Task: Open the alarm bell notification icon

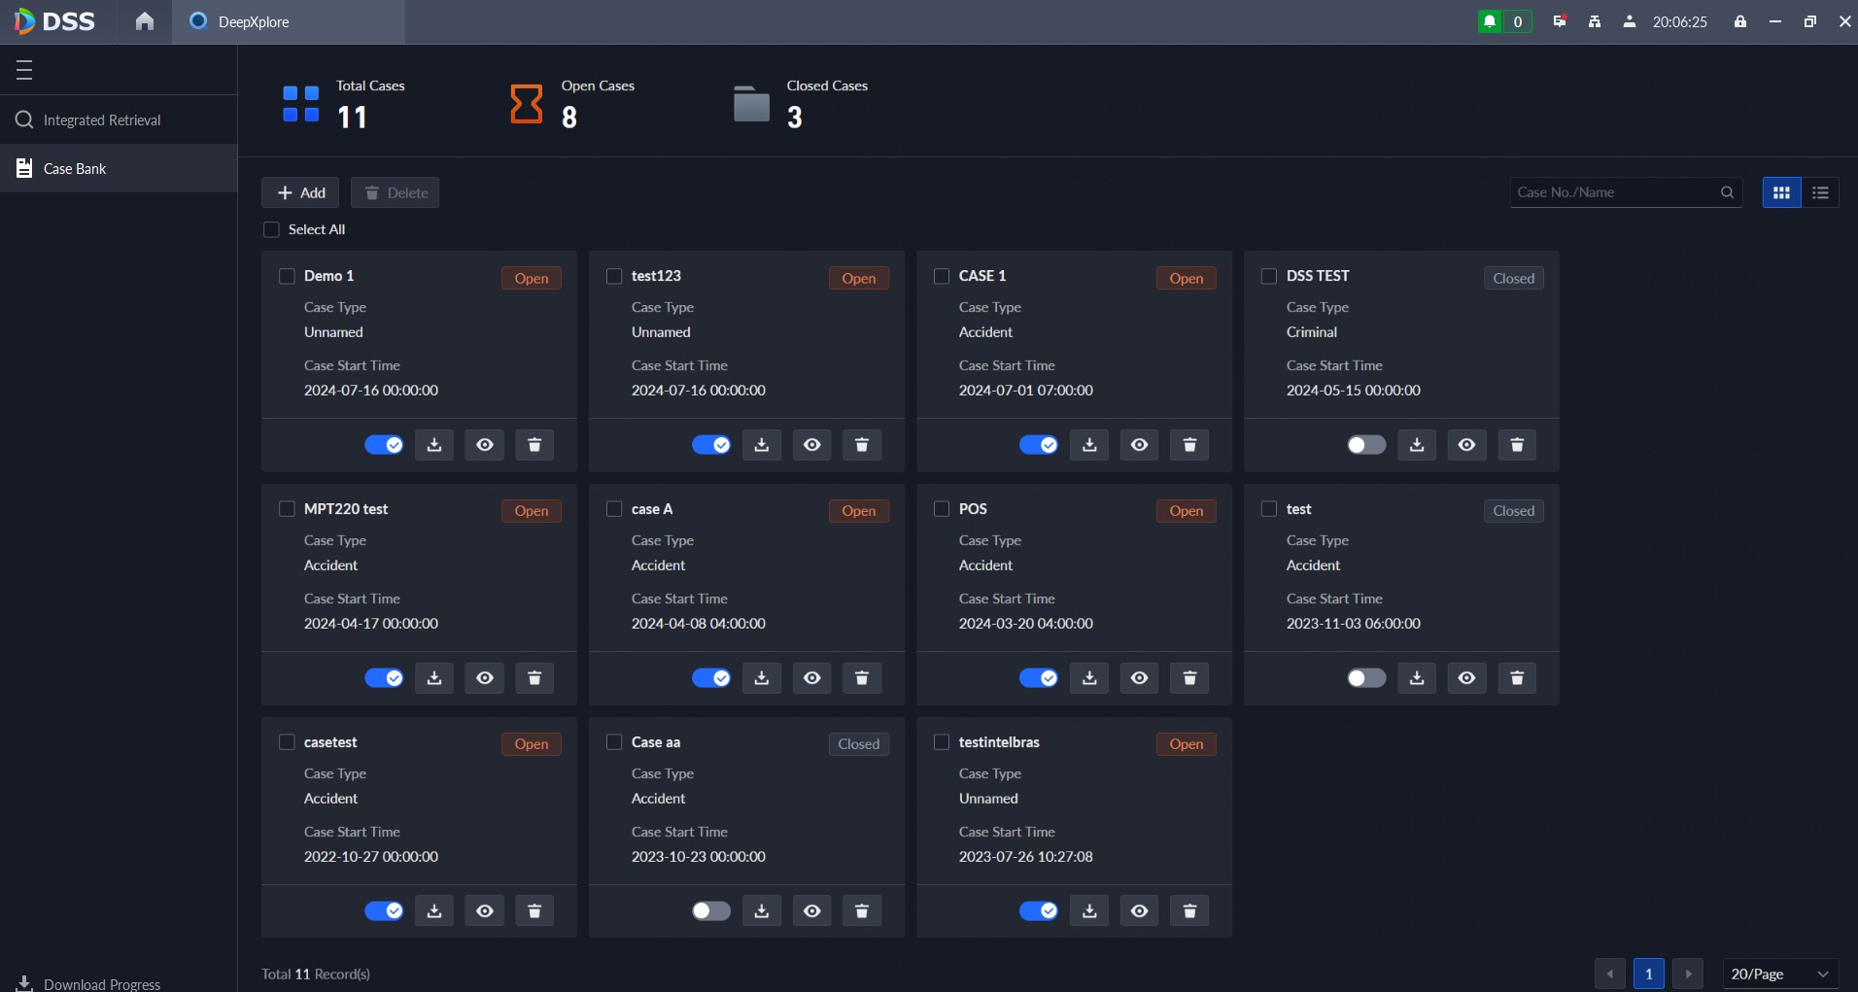Action: tap(1490, 21)
